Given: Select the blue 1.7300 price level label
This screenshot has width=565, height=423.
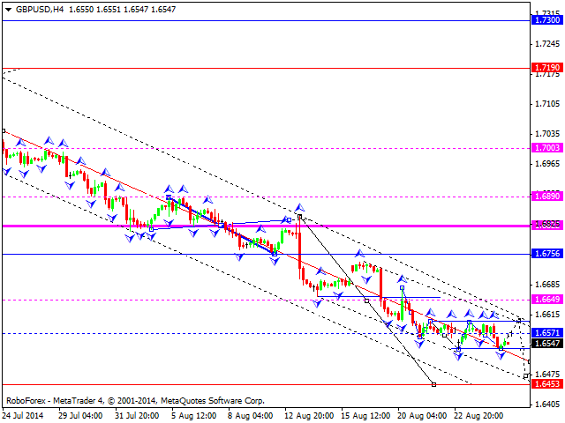Looking at the screenshot, I should click(547, 20).
